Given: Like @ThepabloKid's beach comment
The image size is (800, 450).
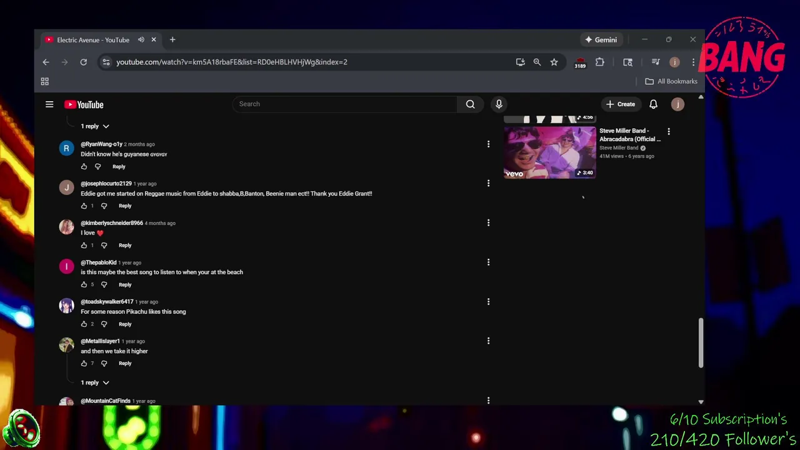Looking at the screenshot, I should point(84,284).
